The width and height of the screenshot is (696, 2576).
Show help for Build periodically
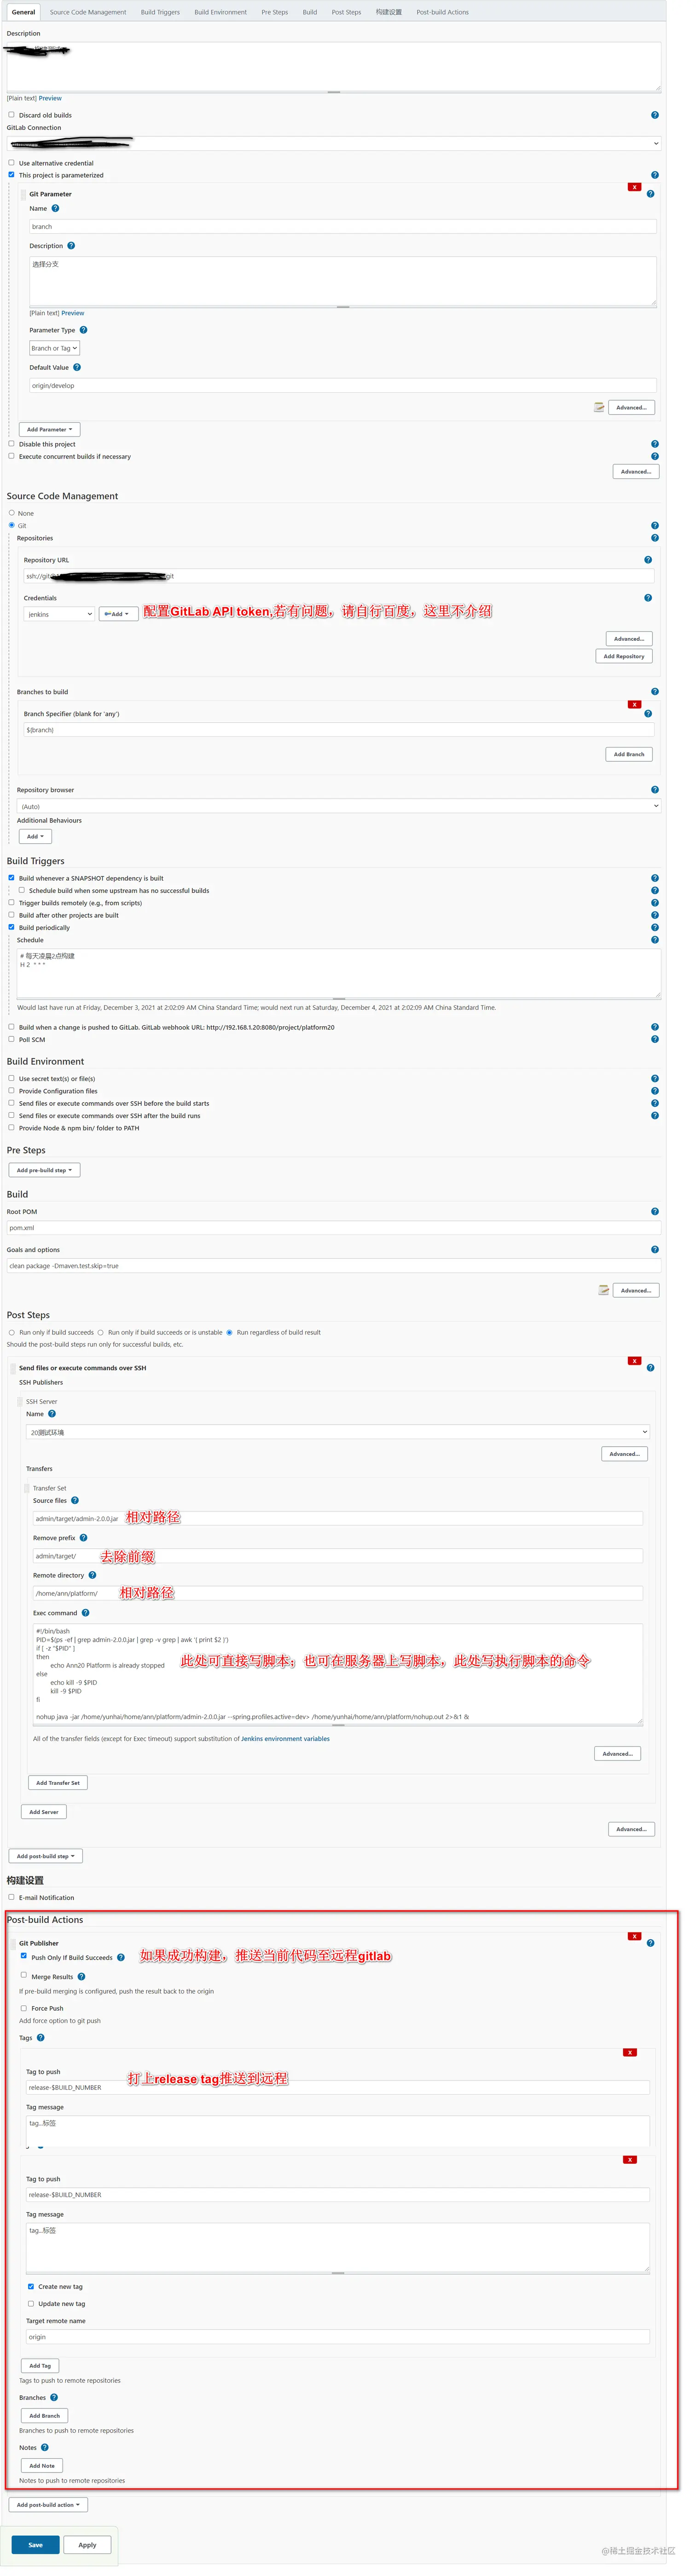655,928
